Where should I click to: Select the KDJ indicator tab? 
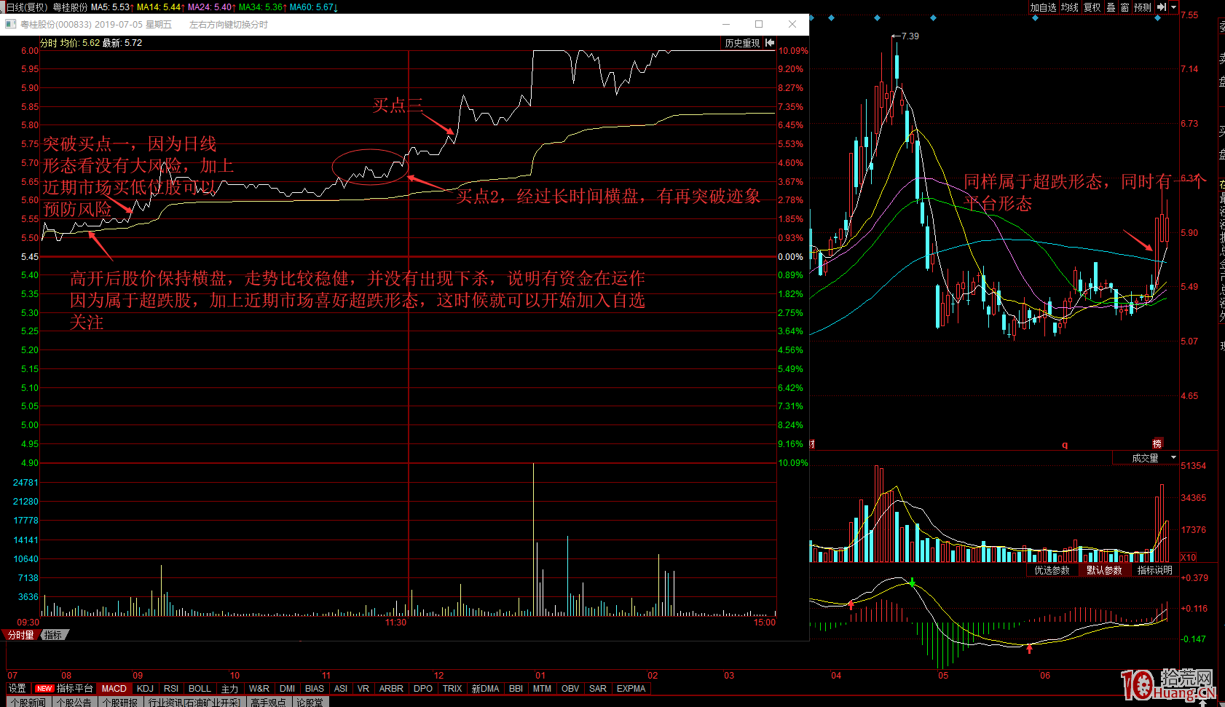[x=145, y=688]
